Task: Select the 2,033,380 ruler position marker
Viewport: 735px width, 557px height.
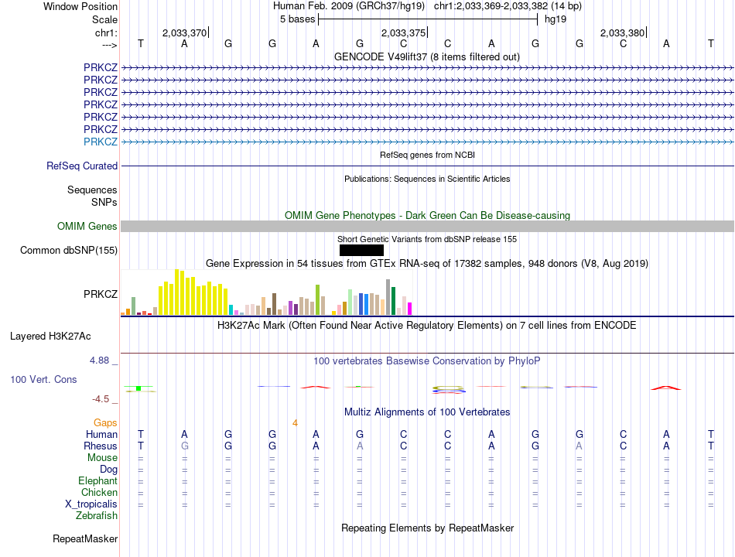Action: click(x=623, y=32)
